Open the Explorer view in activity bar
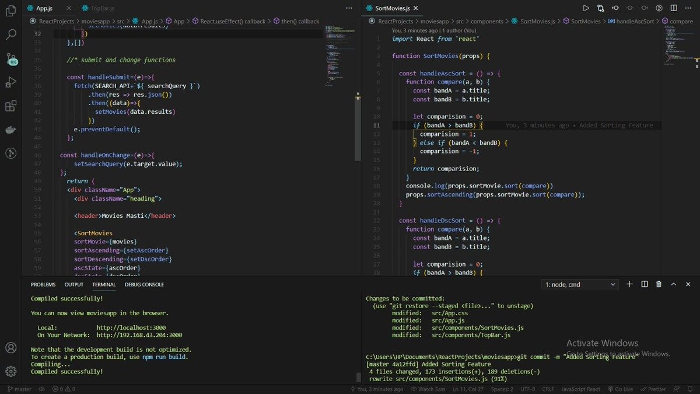700x394 pixels. coord(10,11)
